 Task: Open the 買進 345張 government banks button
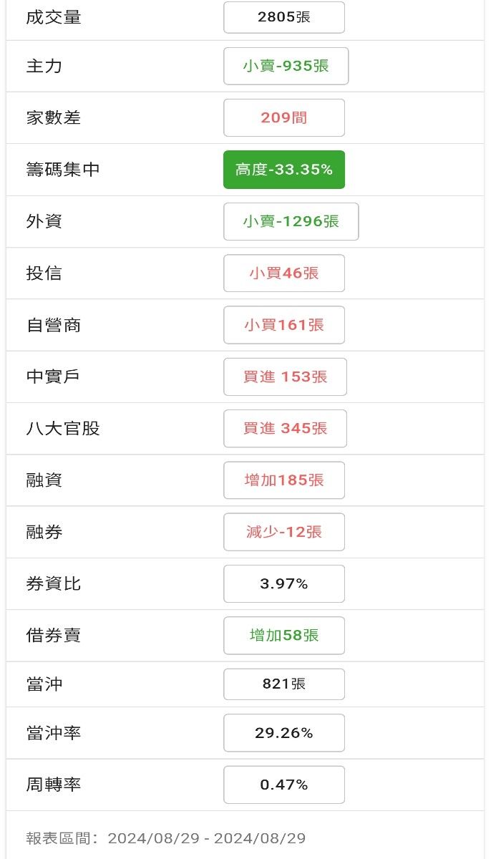285,428
